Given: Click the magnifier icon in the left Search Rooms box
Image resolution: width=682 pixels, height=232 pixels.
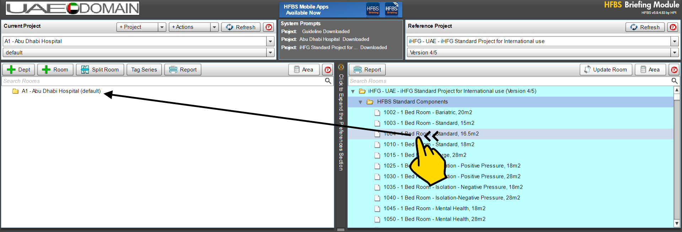Looking at the screenshot, I should point(328,81).
